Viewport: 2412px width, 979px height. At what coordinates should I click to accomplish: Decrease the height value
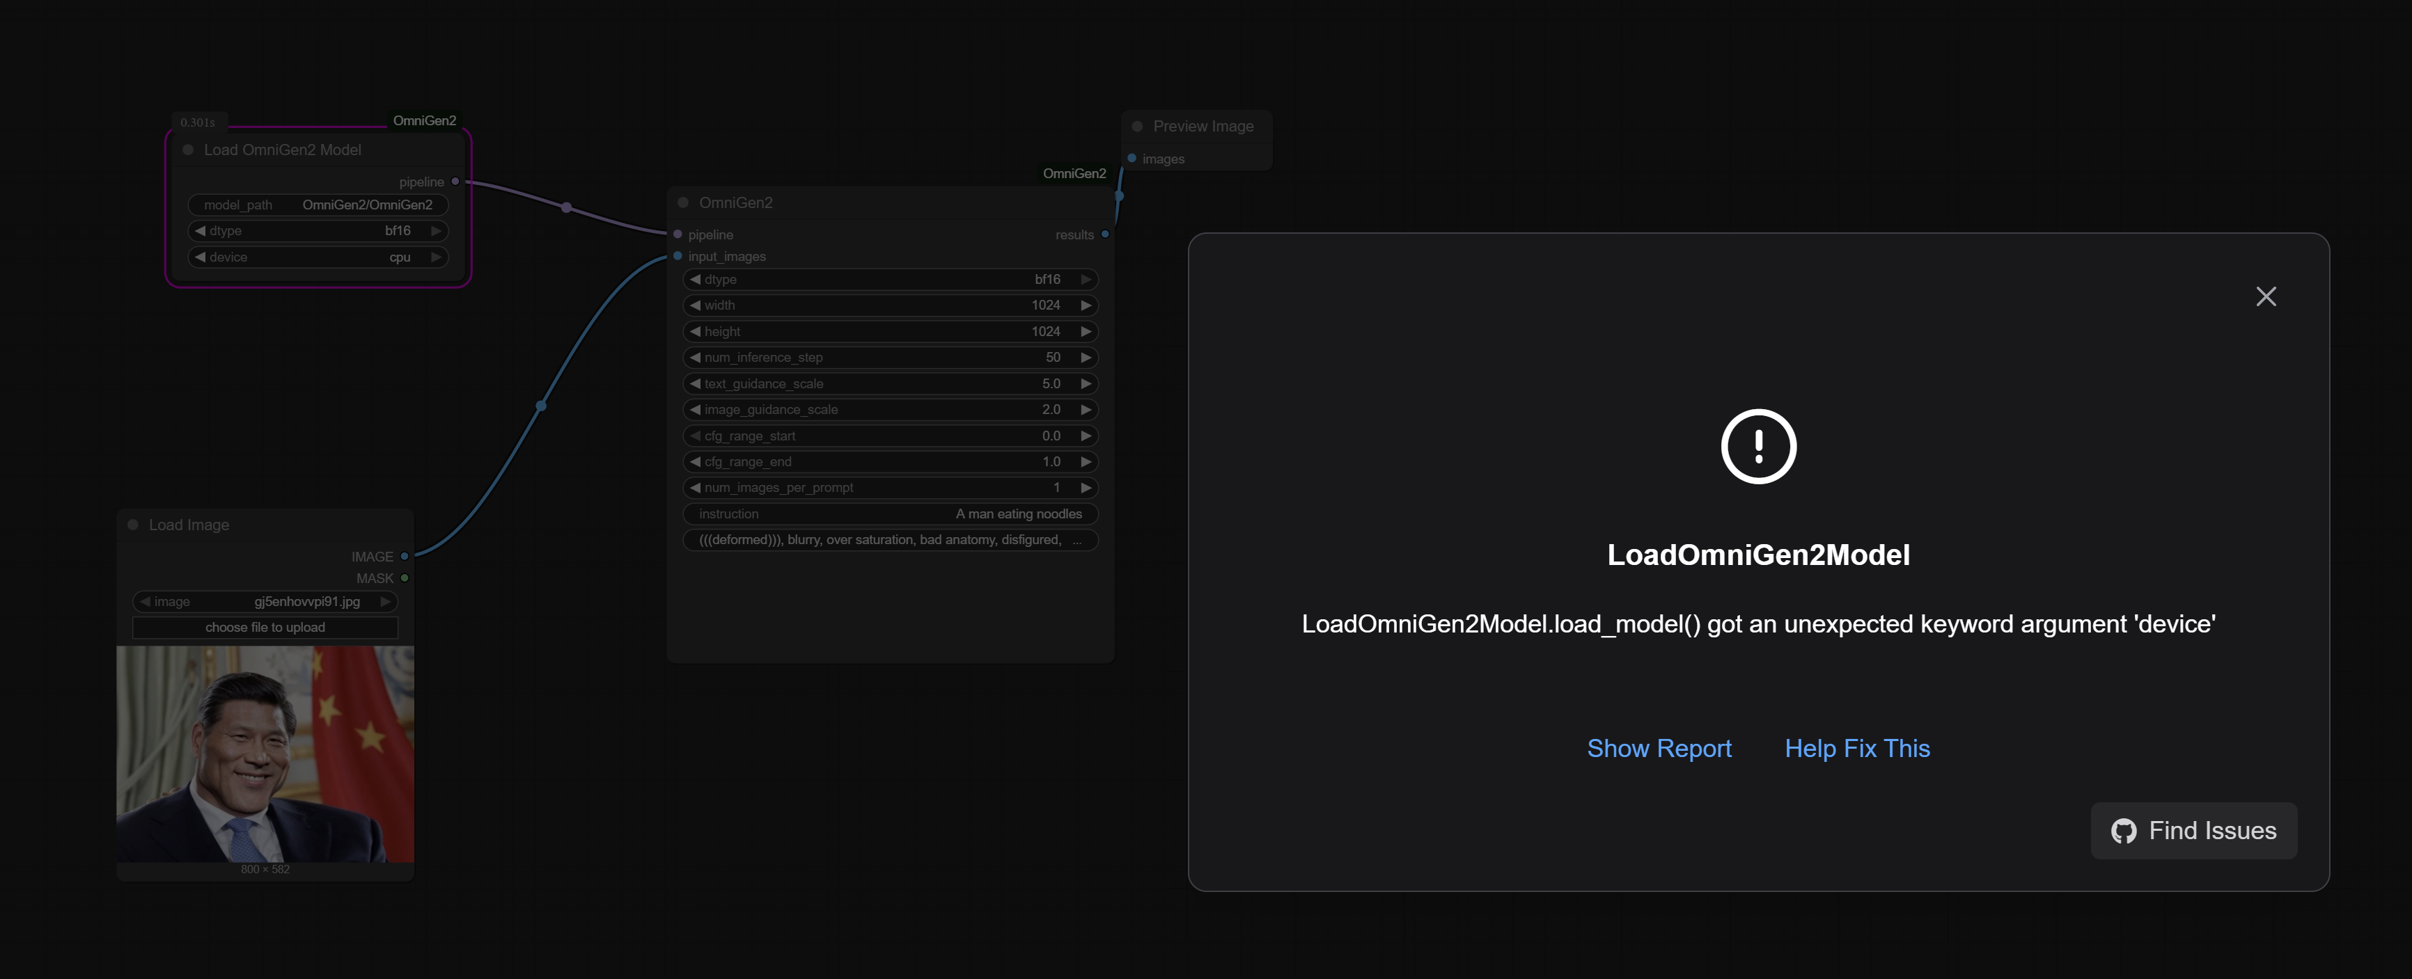695,331
